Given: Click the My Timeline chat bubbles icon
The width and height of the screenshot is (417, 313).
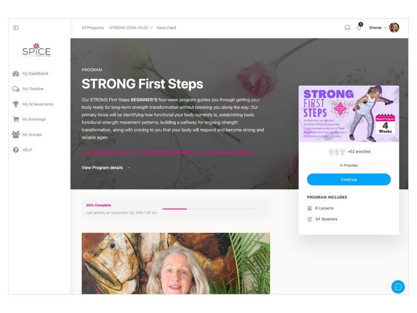Looking at the screenshot, I should [16, 89].
